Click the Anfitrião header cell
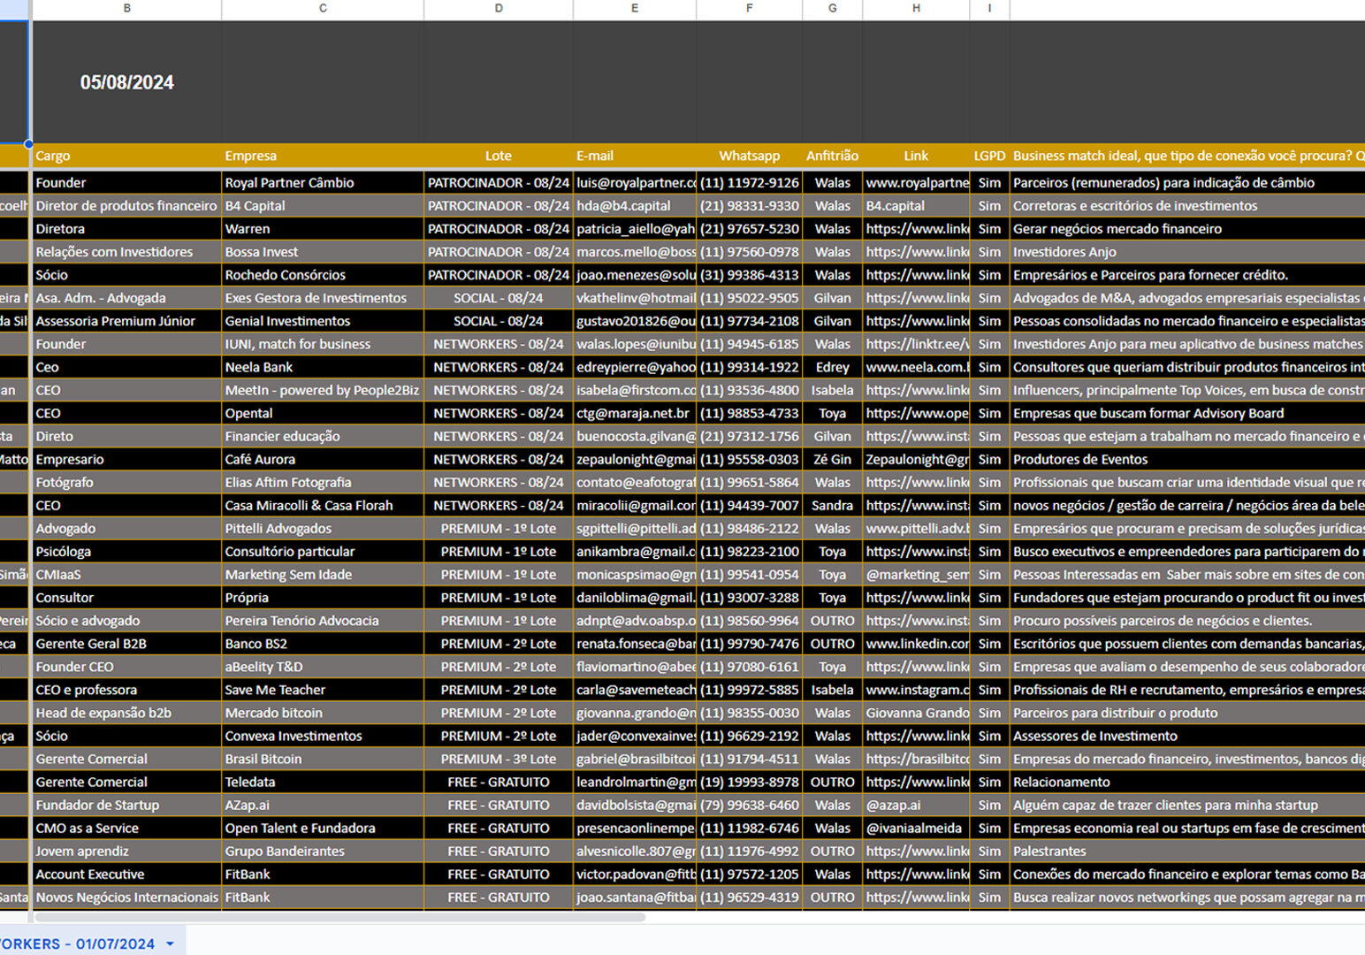Viewport: 1365px width, 955px height. [832, 156]
